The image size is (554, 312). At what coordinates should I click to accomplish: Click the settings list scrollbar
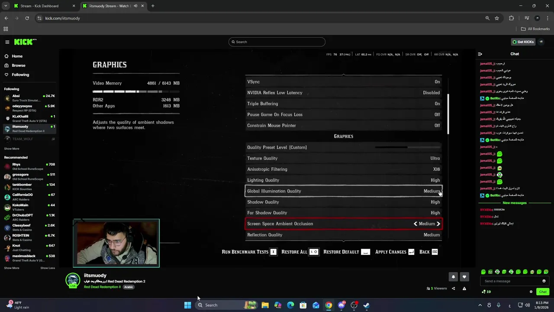448,114
